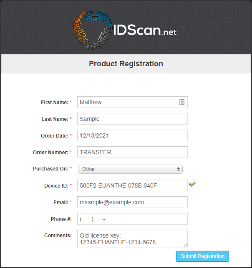
Task: Click into the Last Name field
Action: tap(132, 119)
